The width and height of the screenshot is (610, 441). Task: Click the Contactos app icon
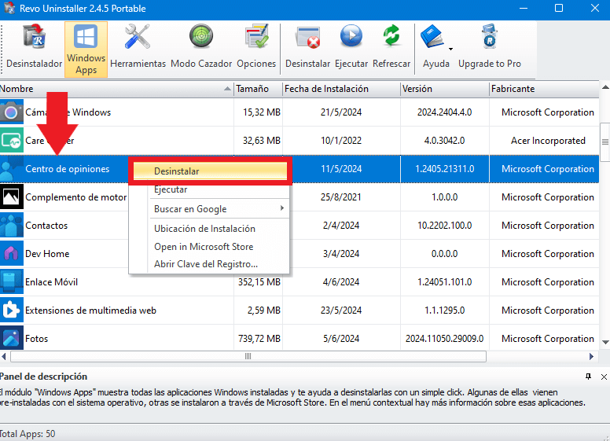click(x=12, y=226)
